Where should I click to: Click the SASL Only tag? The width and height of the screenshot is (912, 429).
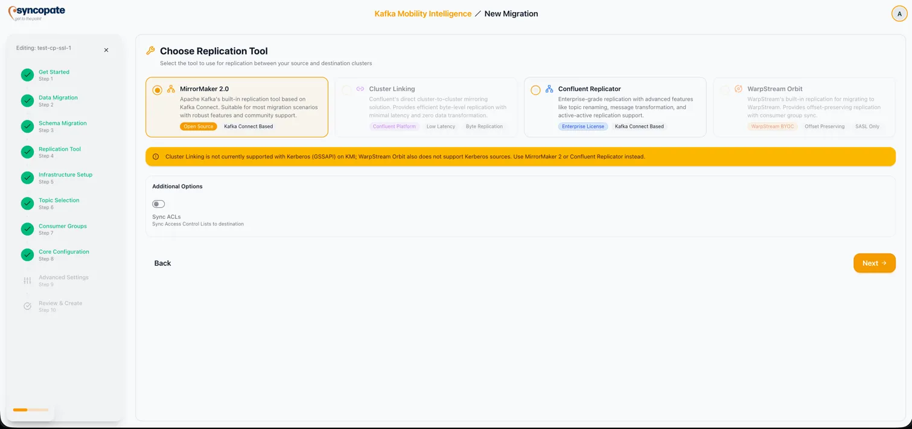click(867, 127)
